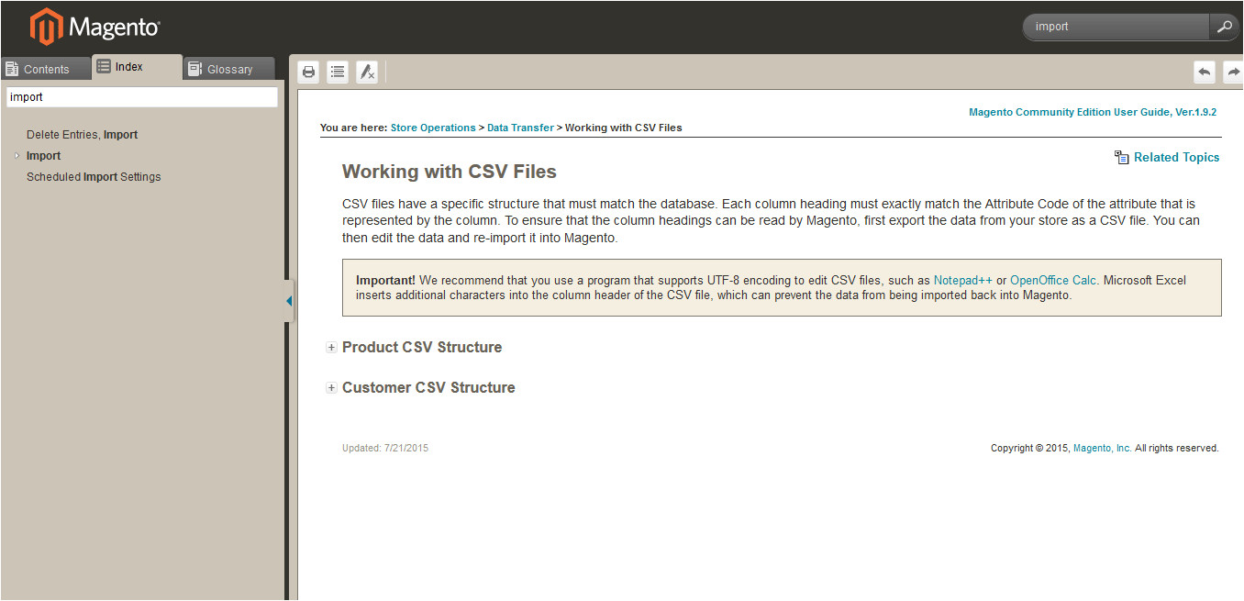Click the Magento logo
1244x601 pixels.
94,27
